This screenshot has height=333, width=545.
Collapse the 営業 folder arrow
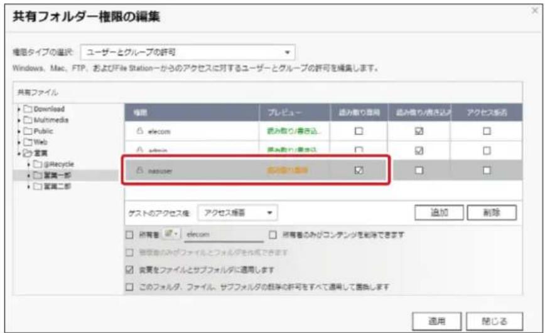(19, 154)
